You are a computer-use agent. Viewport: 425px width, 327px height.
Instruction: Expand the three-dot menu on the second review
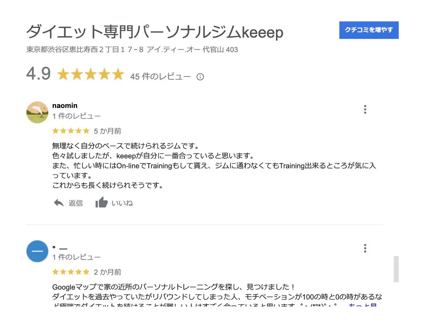click(x=365, y=248)
